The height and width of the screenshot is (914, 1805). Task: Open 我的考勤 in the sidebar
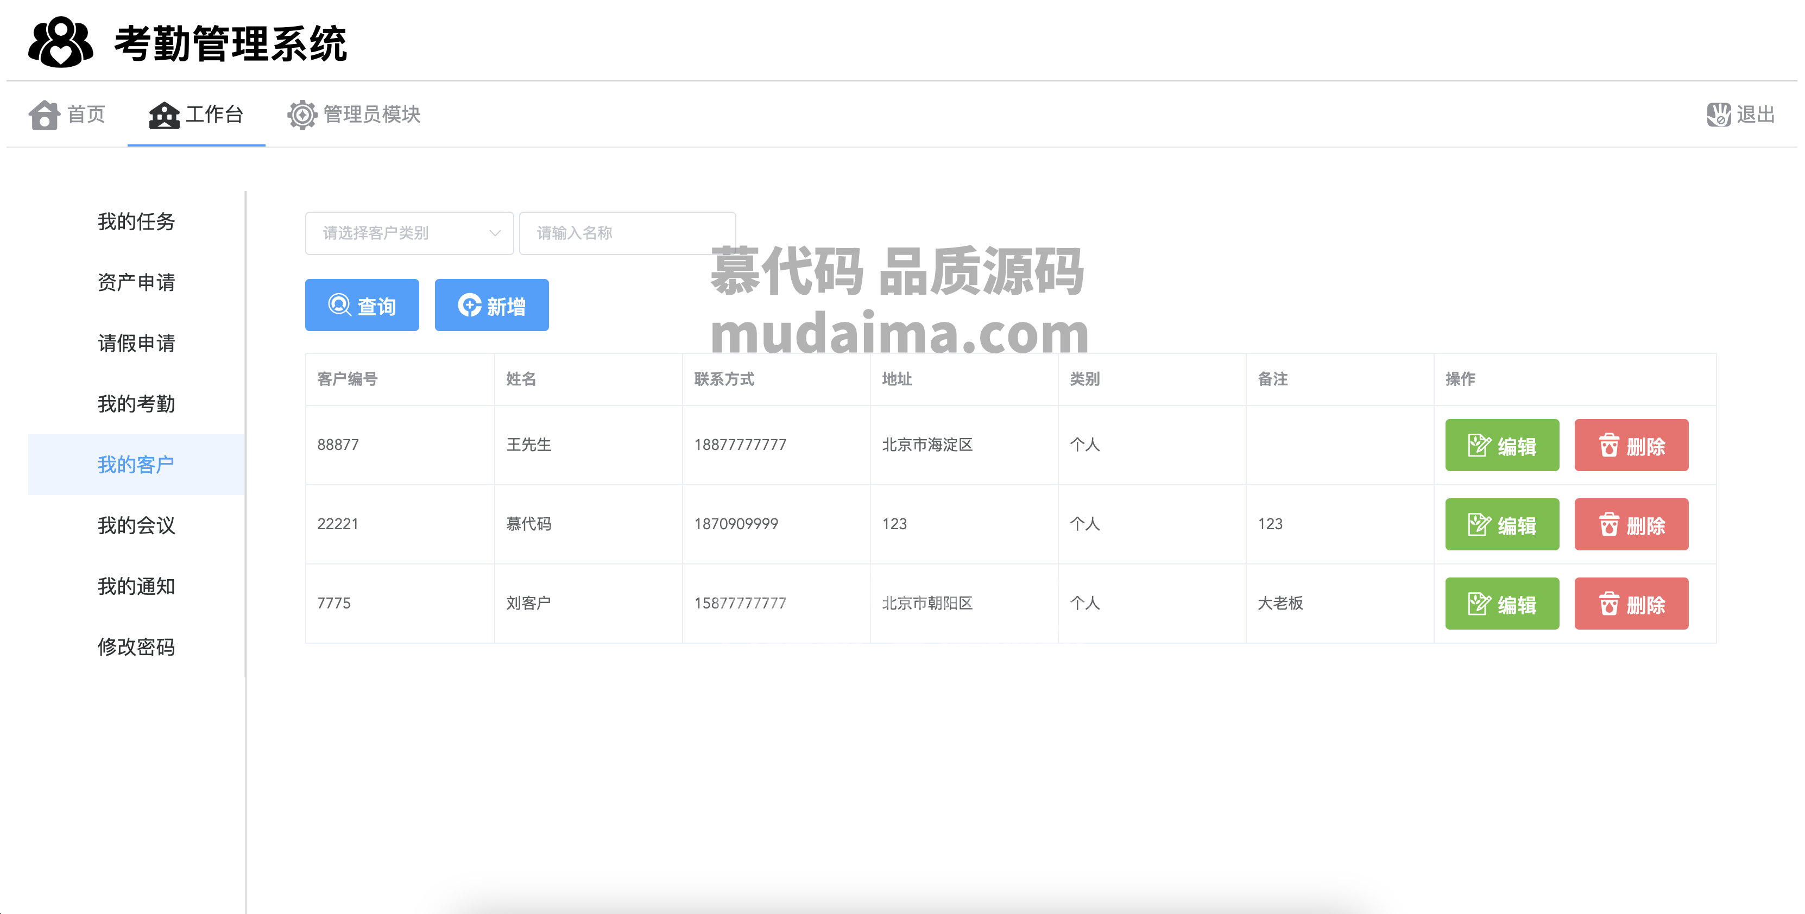pyautogui.click(x=137, y=405)
